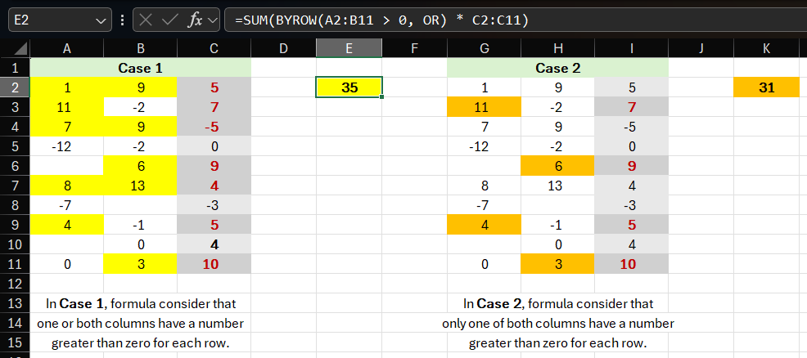Select yellow cell E2 with 35
The width and height of the screenshot is (807, 358).
[349, 87]
